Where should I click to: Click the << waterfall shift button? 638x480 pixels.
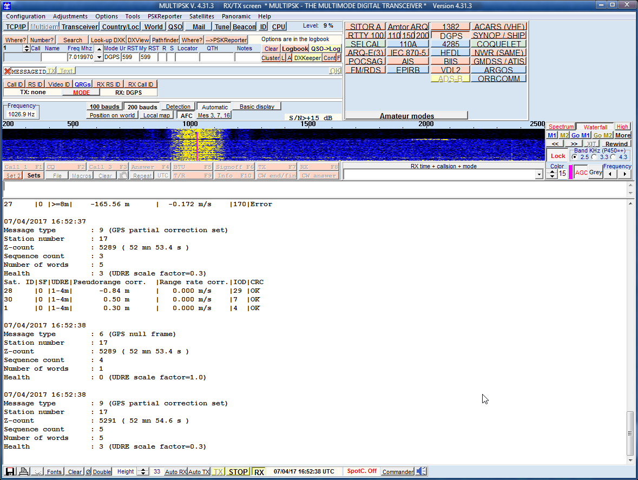click(x=555, y=143)
